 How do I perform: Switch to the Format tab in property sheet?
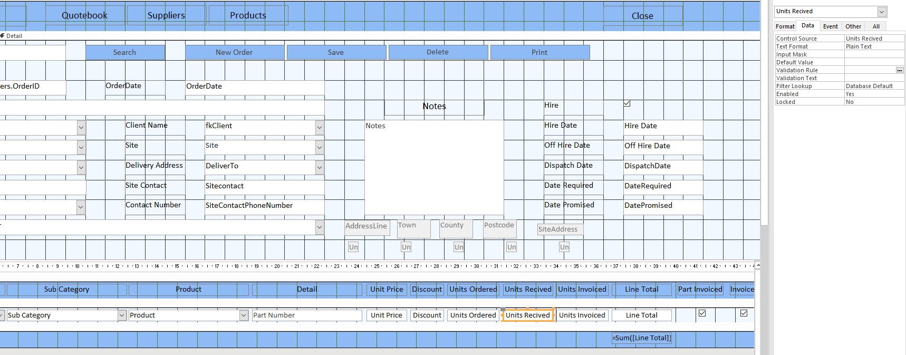pos(785,26)
